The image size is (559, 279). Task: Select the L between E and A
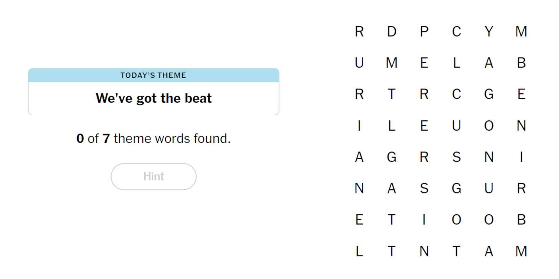click(x=456, y=63)
